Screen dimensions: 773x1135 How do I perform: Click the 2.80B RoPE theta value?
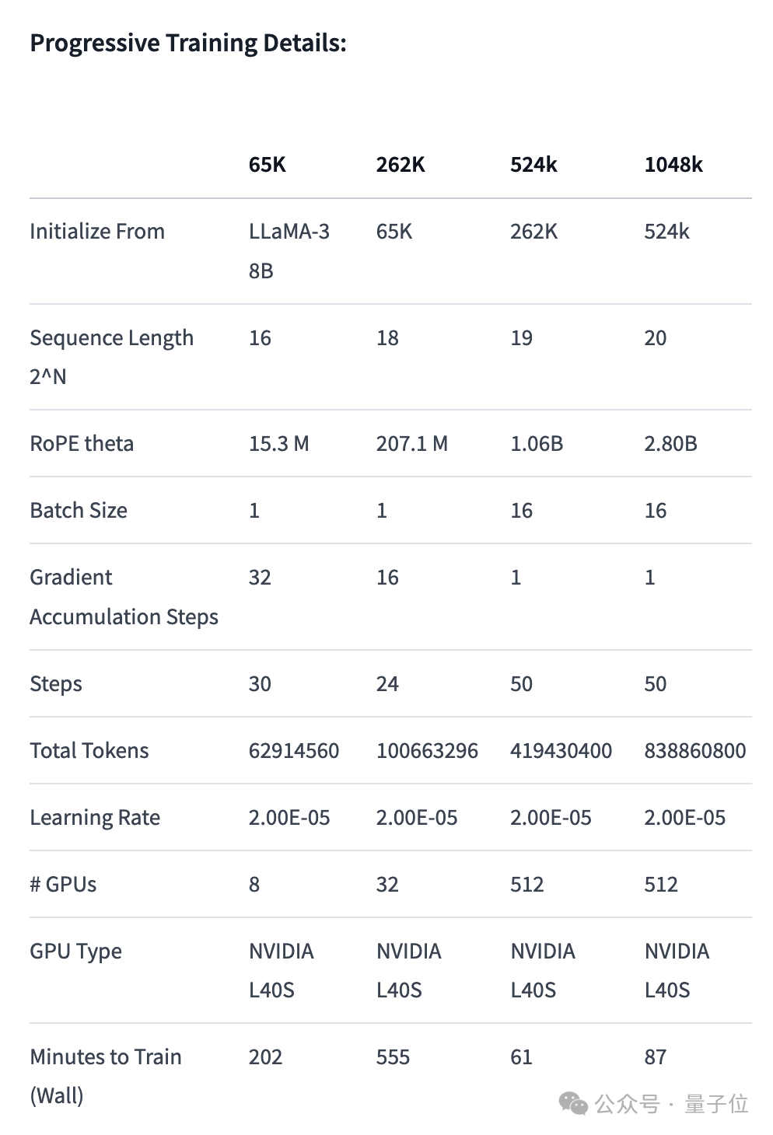(x=670, y=443)
